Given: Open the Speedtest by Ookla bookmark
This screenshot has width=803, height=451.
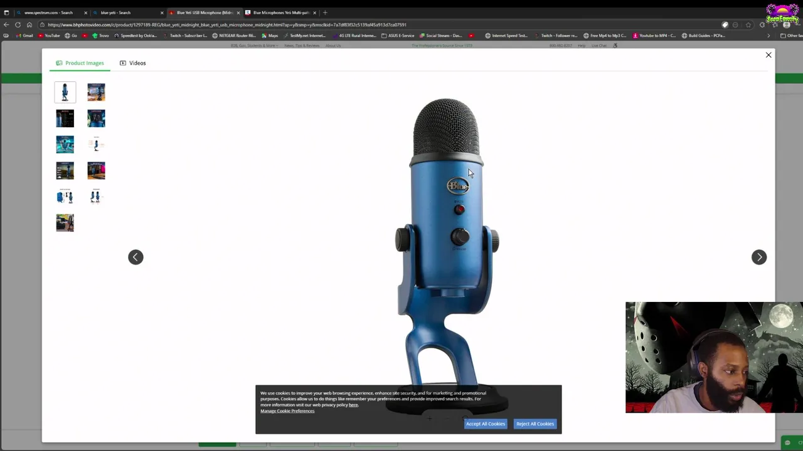Looking at the screenshot, I should (136, 36).
